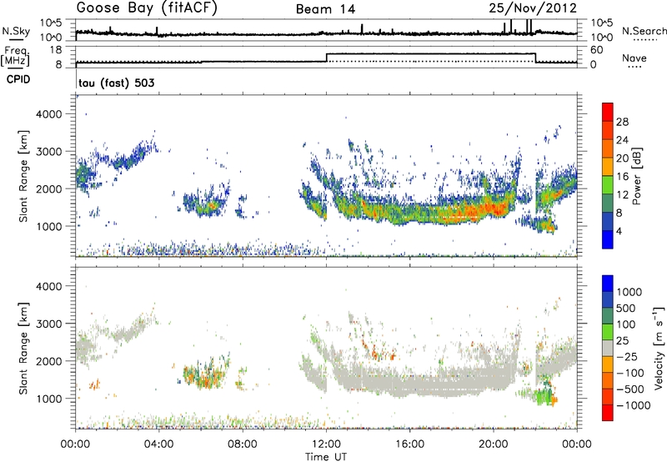This screenshot has height=462, width=667.
Task: Click the 'Freq. [MHz]' axis label
Action: tap(15, 56)
